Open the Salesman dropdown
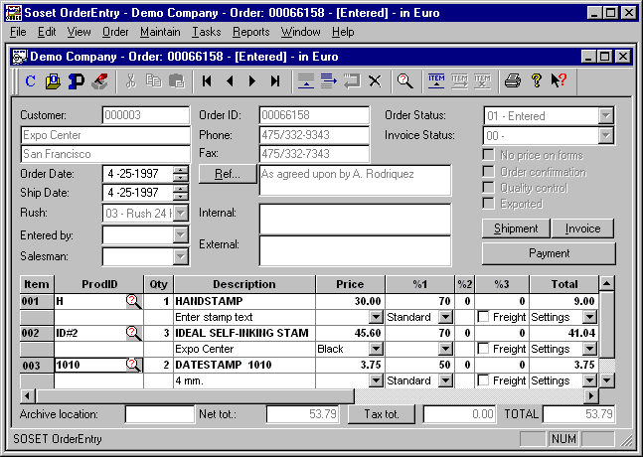Viewport: 643px width, 457px height. coord(180,256)
